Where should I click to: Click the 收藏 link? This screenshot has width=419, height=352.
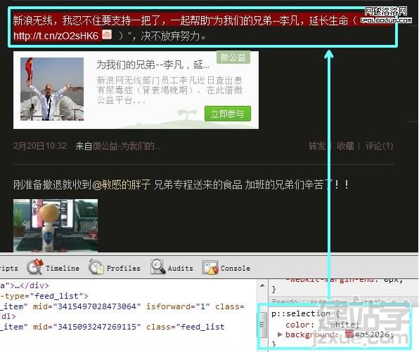click(345, 146)
